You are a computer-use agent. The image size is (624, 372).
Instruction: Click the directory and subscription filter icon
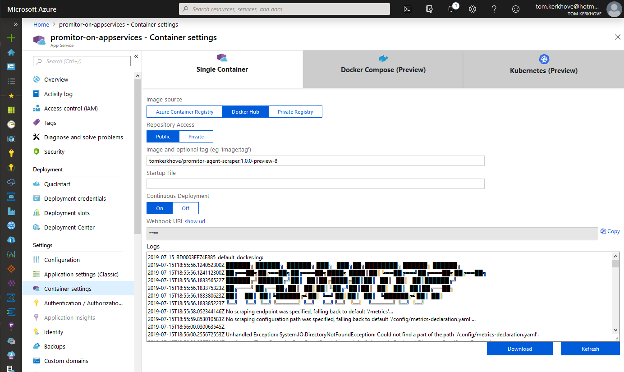[x=429, y=9]
